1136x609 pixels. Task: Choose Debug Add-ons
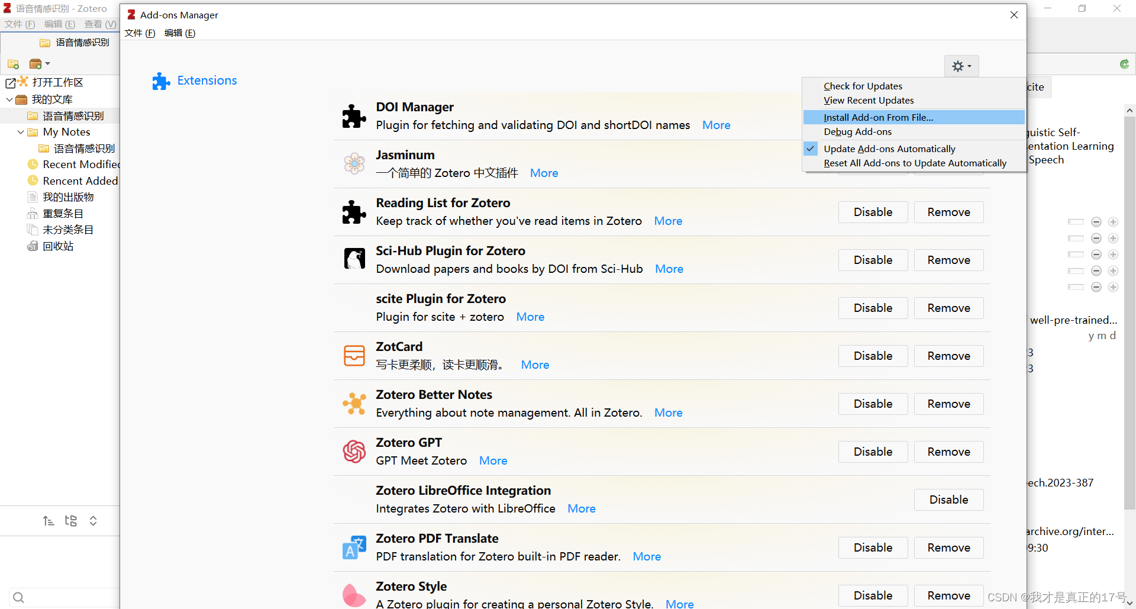(857, 132)
